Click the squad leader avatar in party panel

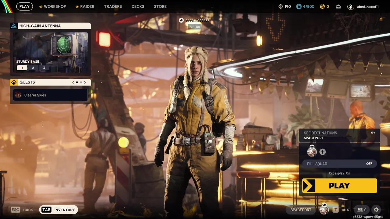pos(312,151)
